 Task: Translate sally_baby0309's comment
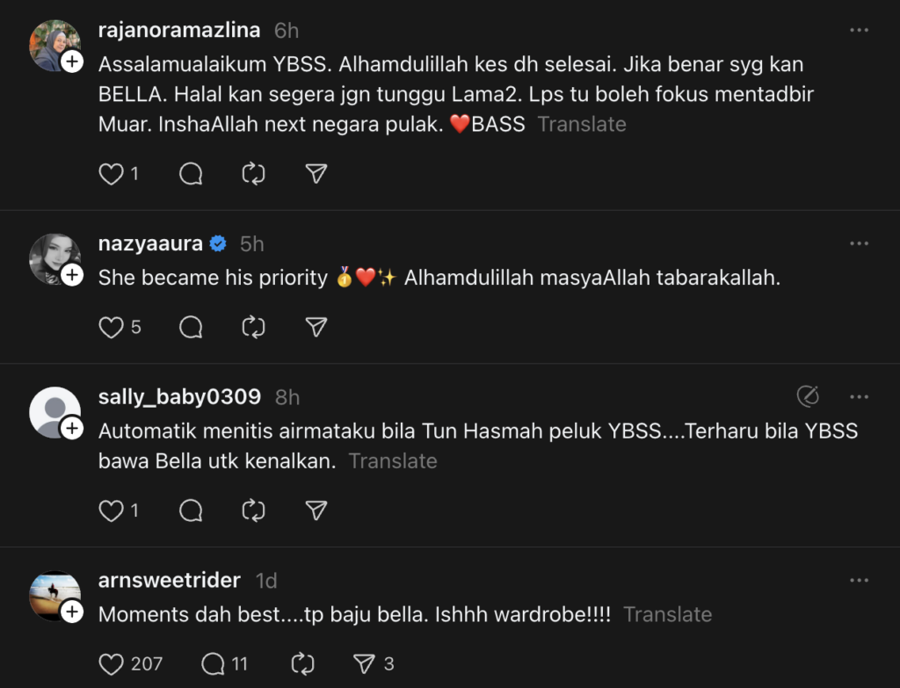(393, 460)
